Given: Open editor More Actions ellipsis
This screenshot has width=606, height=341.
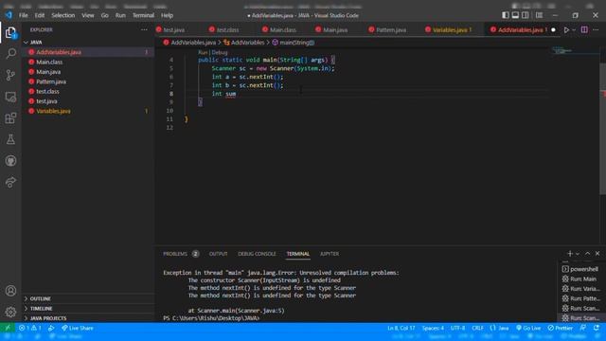Looking at the screenshot, I should click(x=596, y=29).
